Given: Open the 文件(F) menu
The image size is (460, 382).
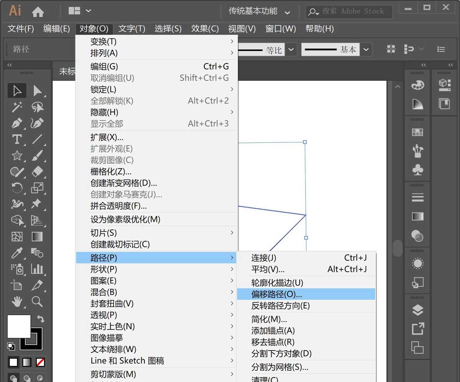Looking at the screenshot, I should [x=21, y=29].
